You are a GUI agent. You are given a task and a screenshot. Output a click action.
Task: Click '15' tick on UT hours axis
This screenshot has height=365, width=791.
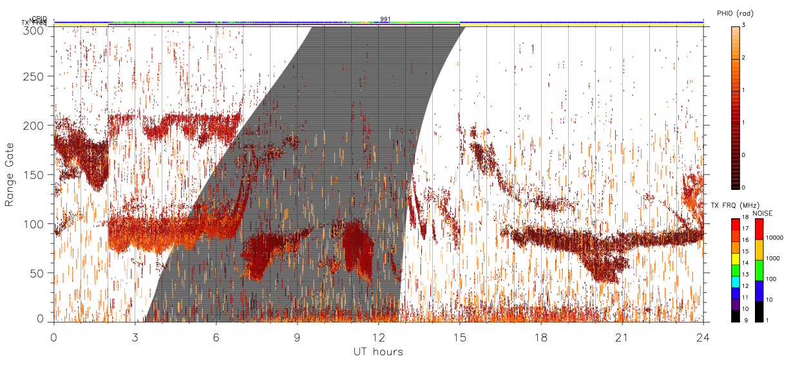point(460,337)
